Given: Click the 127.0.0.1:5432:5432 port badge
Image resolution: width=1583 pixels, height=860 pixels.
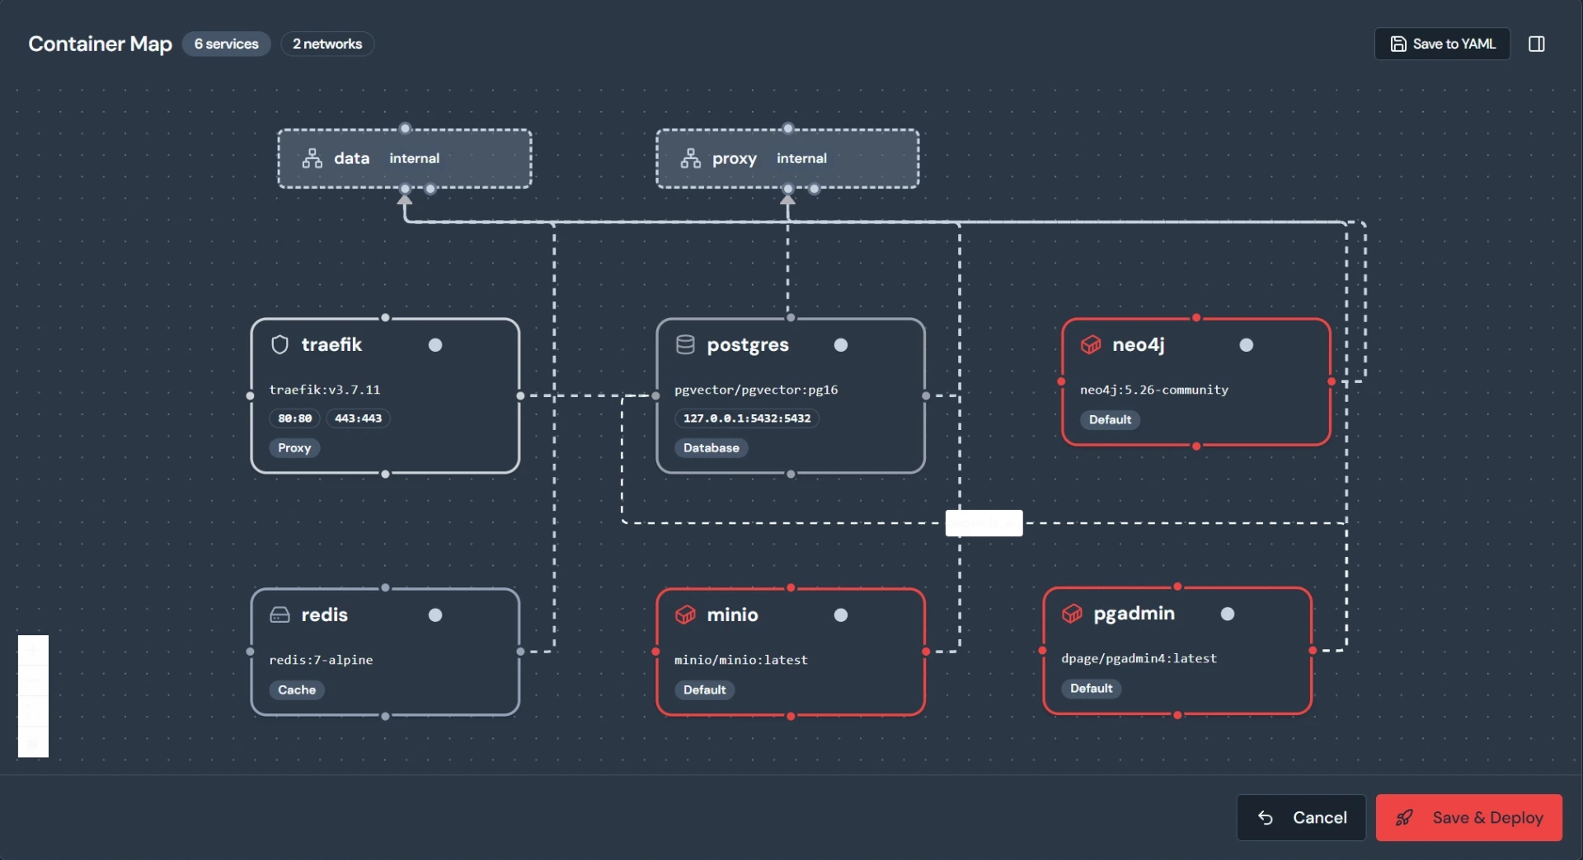Looking at the screenshot, I should [x=747, y=418].
